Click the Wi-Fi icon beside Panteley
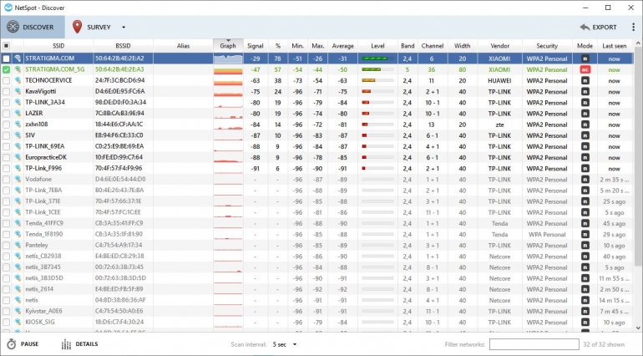Viewport: 643px width, 356px height. pos(18,245)
